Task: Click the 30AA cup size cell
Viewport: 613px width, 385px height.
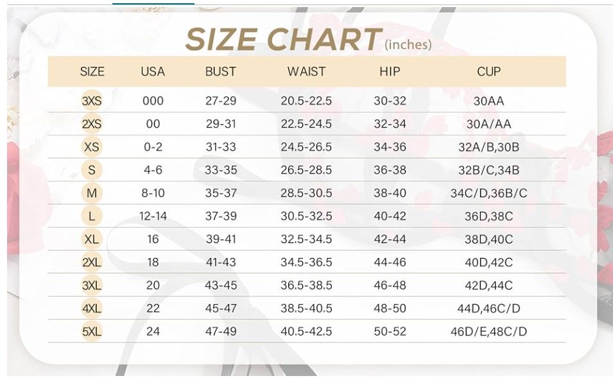Action: (488, 101)
